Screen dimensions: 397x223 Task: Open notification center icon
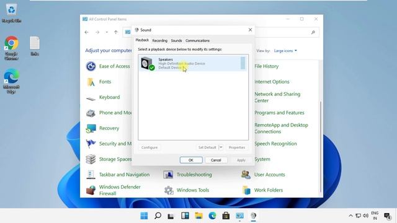(387, 216)
